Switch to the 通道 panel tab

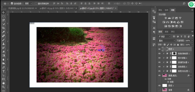(x=166, y=32)
